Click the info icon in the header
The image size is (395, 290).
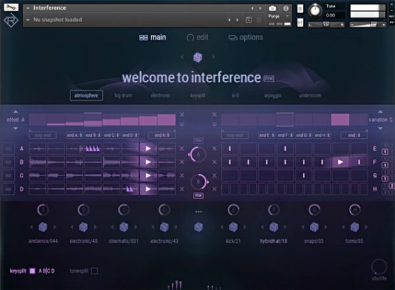click(286, 8)
